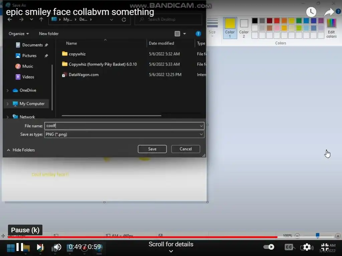Open Edit colors in Paint
The height and width of the screenshot is (256, 342).
(331, 28)
